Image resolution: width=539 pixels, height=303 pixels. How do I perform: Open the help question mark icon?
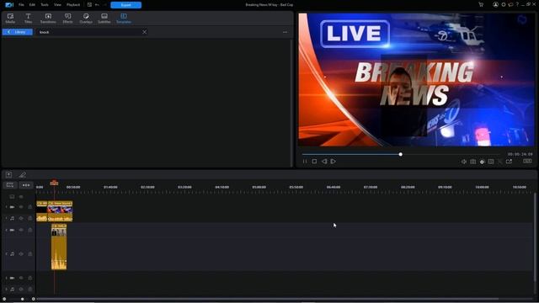pos(517,5)
